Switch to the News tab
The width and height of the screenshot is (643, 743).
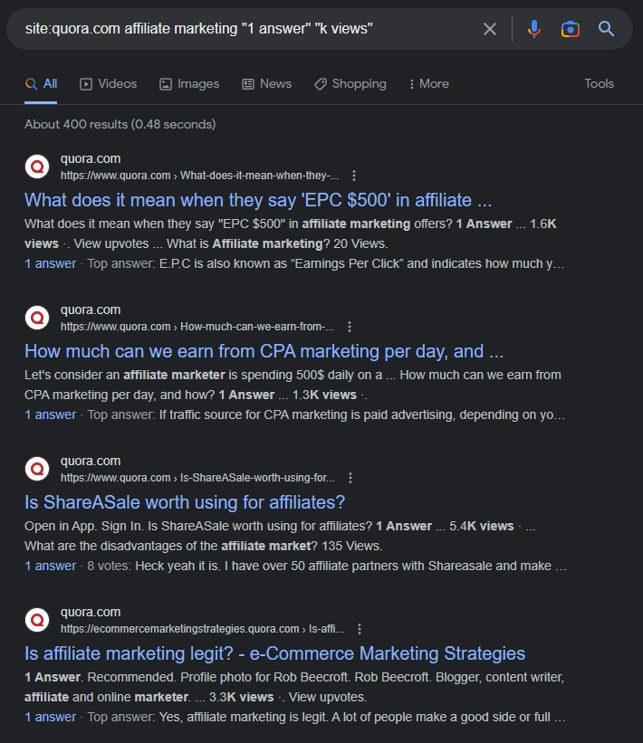coord(266,84)
